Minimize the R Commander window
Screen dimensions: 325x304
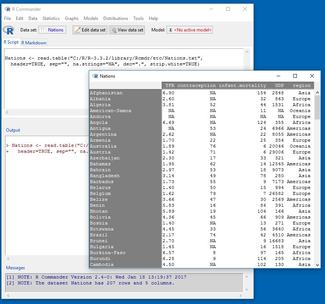pyautogui.click(x=211, y=9)
